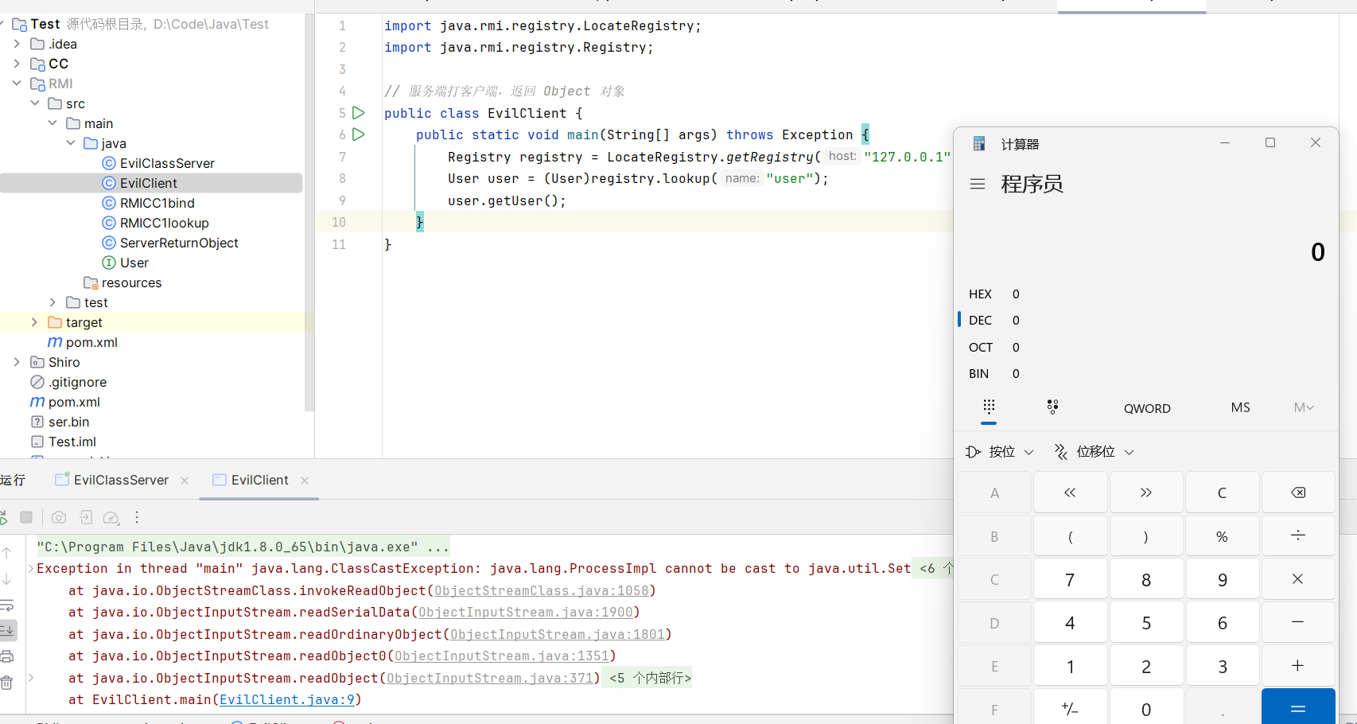Open the bit shift 位移位 dropdown

1094,452
